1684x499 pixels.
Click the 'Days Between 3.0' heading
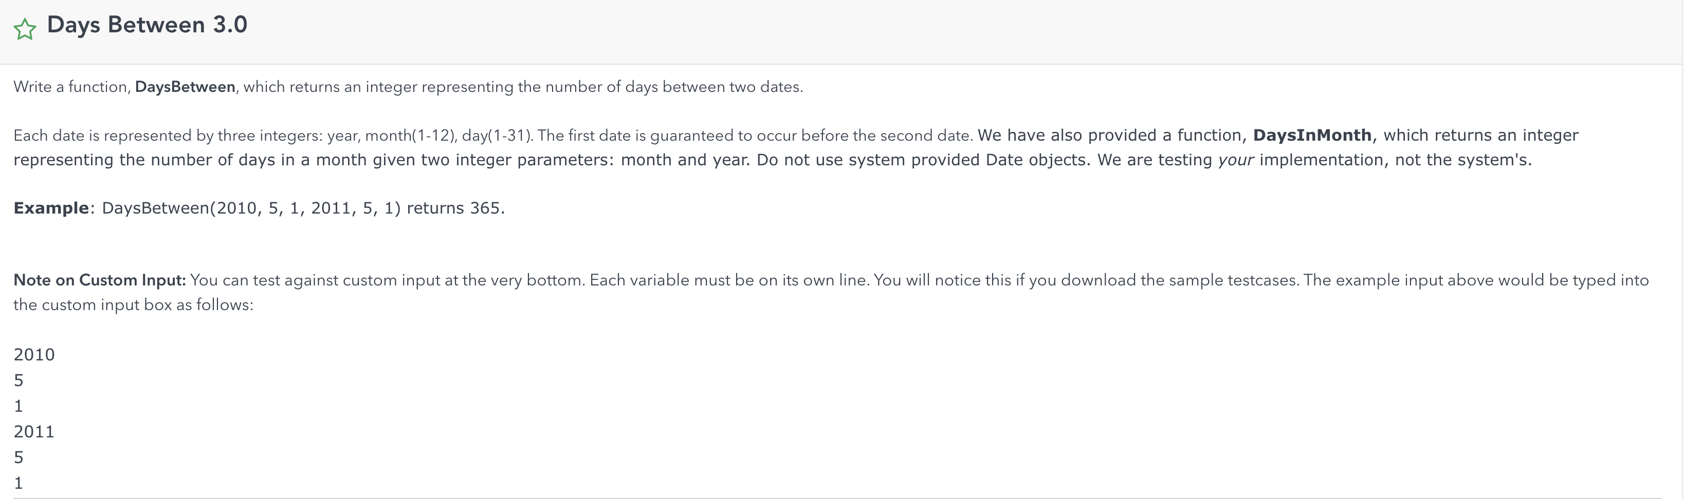tap(147, 25)
